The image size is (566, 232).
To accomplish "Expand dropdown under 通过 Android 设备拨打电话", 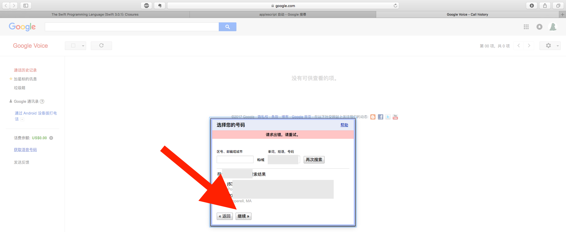I will 22,119.
